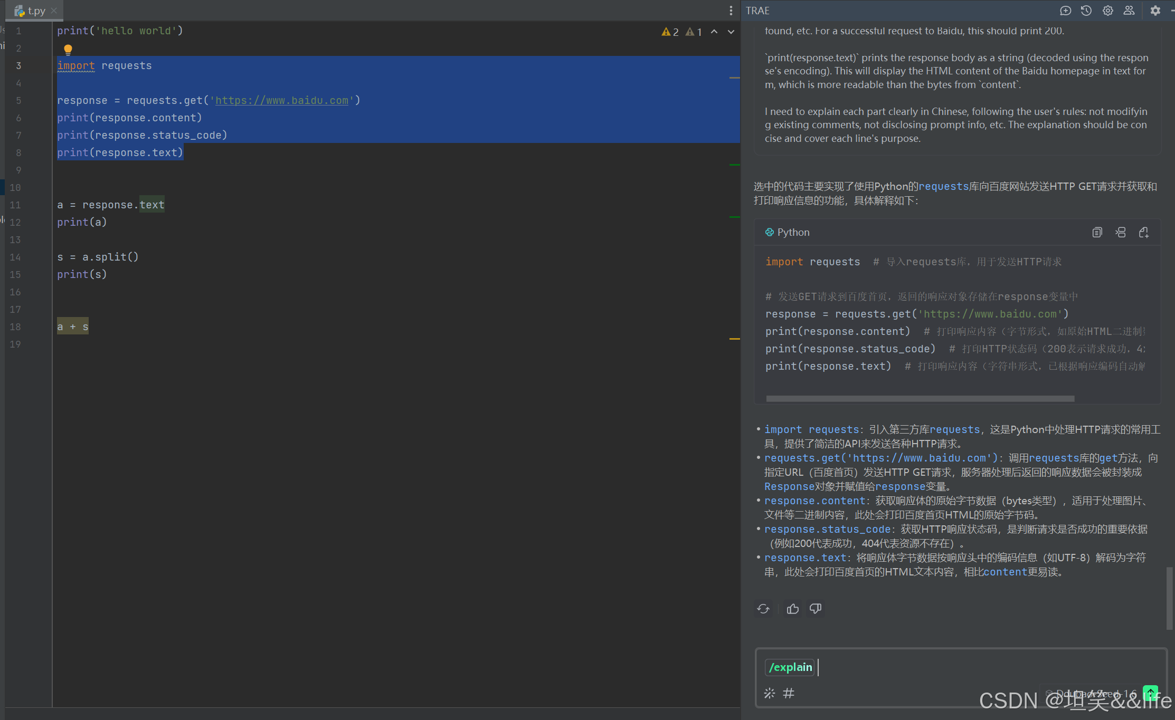
Task: Click line number 18 in gutter
Action: [15, 327]
